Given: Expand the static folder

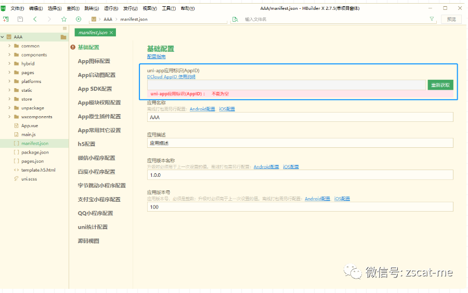Looking at the screenshot, I should [x=9, y=90].
